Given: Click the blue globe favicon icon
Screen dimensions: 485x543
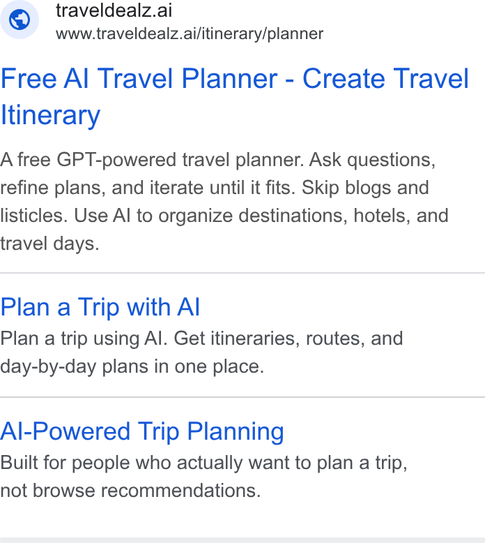Looking at the screenshot, I should point(20,20).
